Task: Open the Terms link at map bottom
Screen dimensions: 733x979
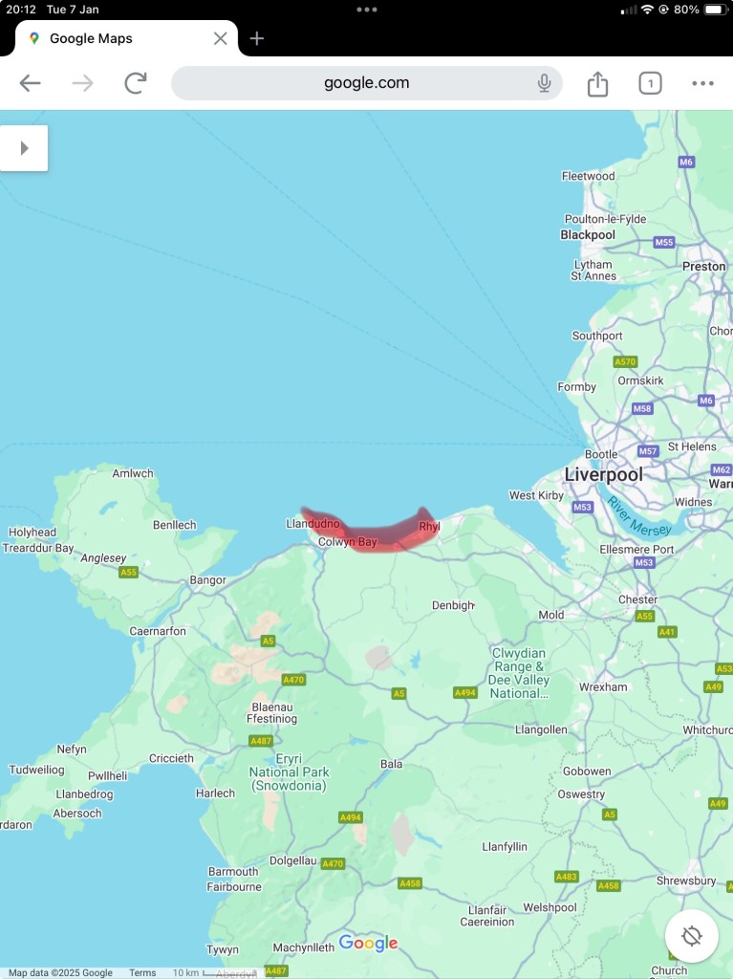Action: (x=142, y=972)
